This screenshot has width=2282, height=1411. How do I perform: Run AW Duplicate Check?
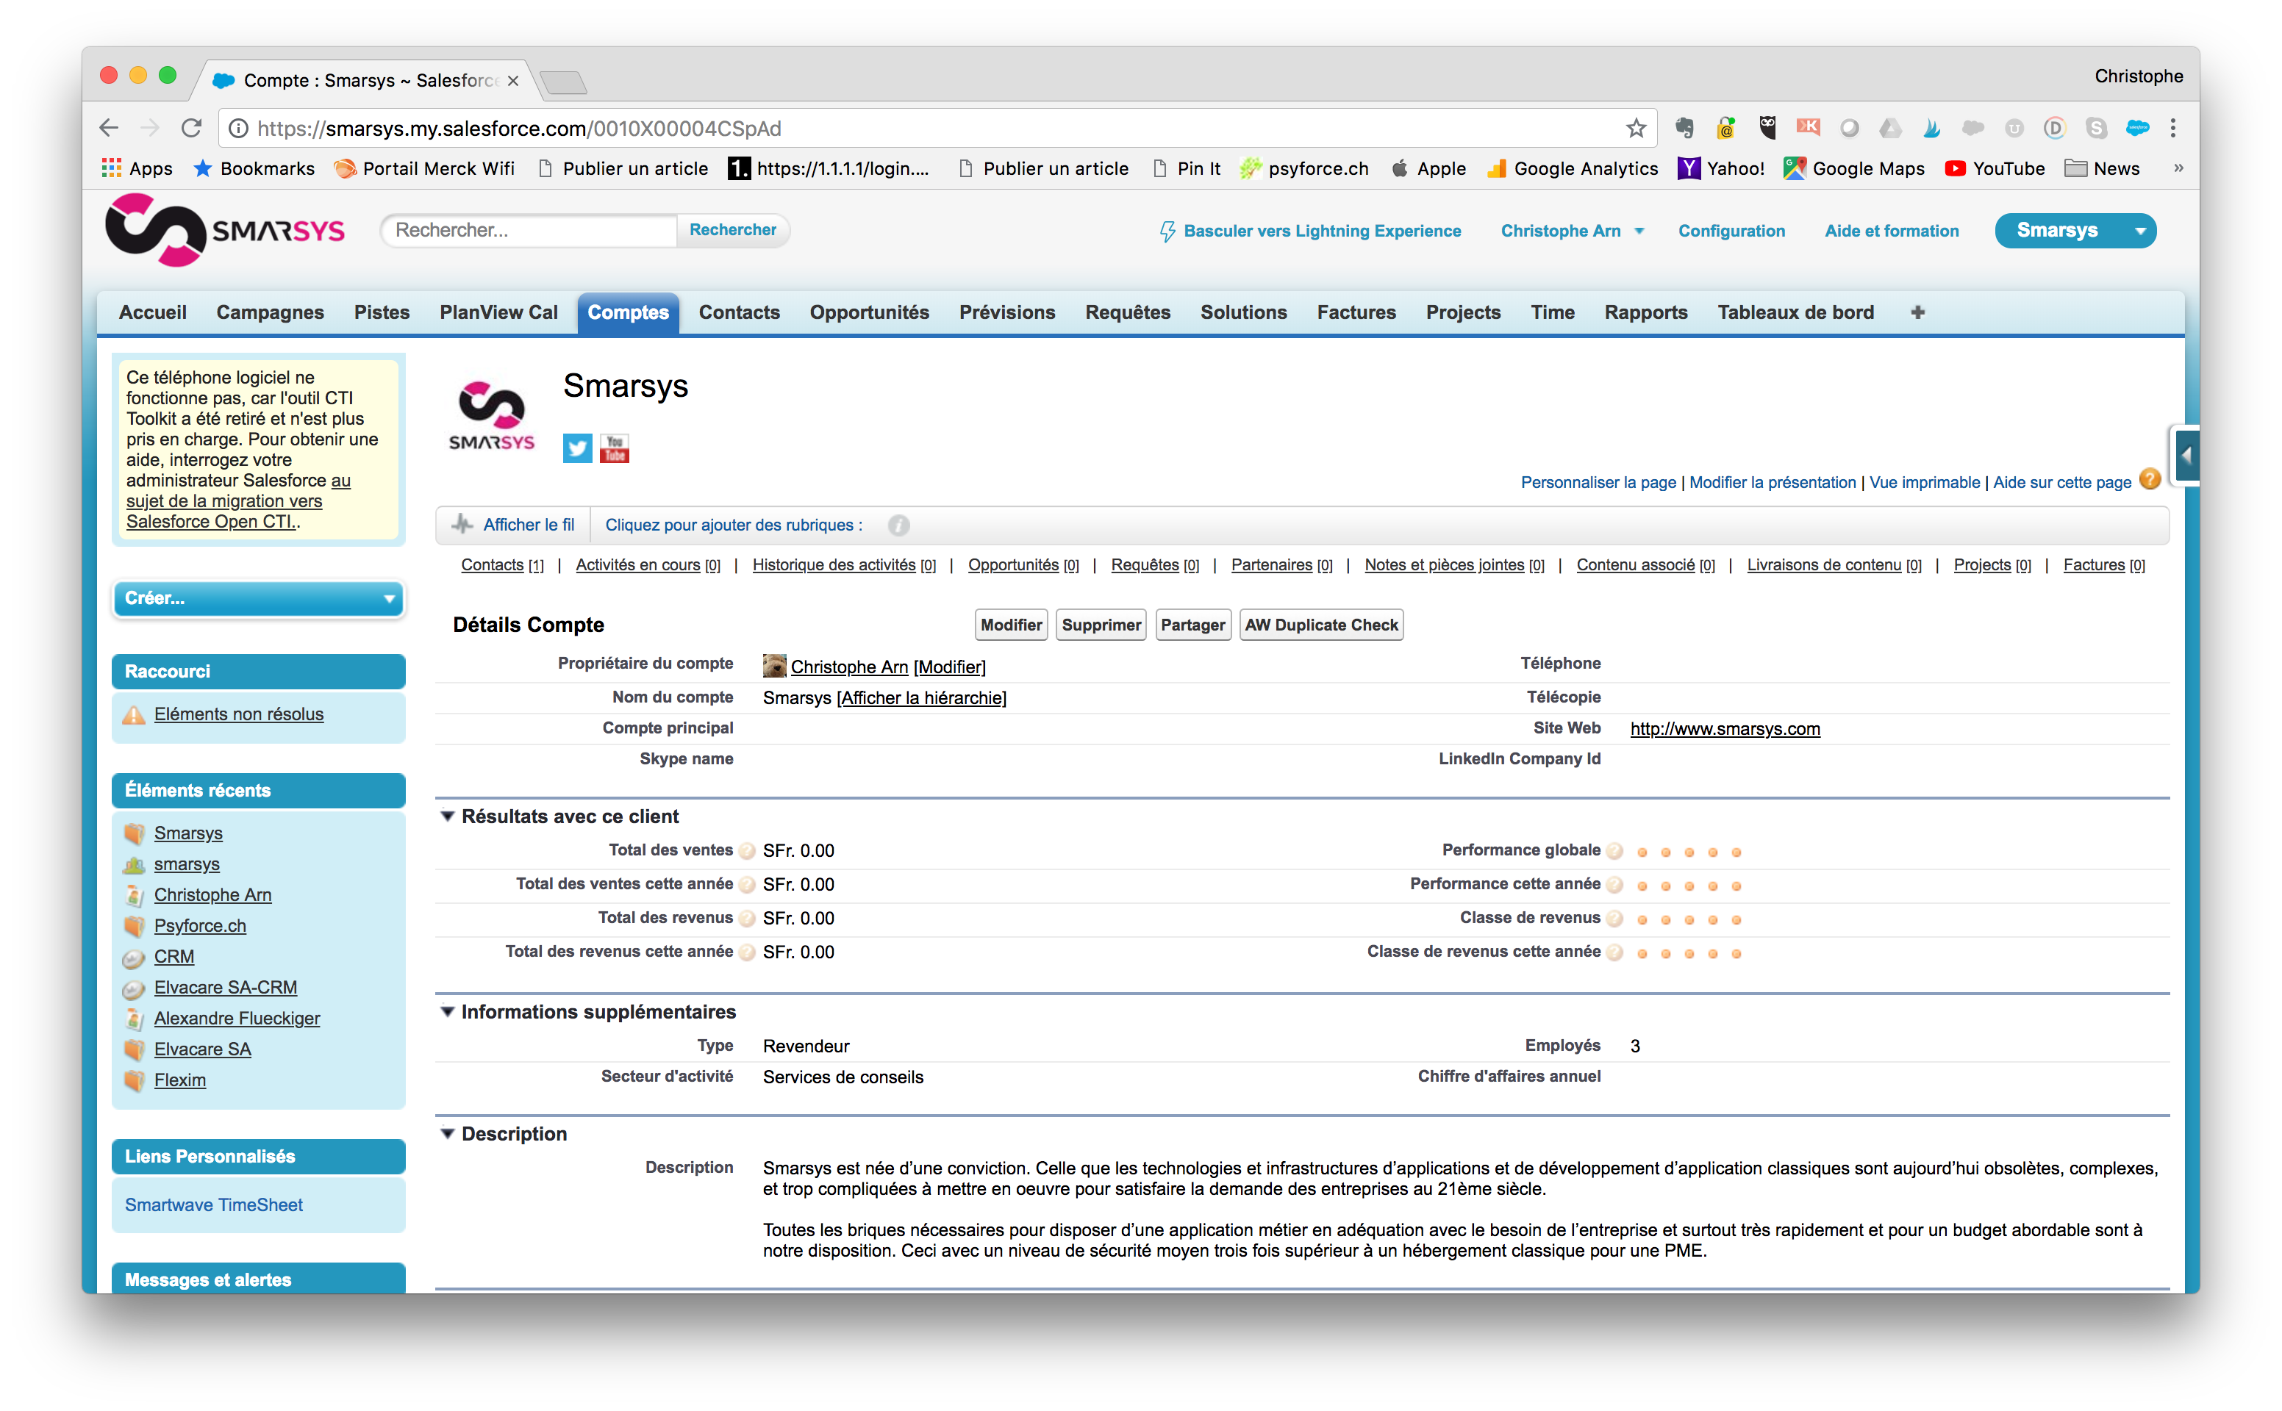[1320, 625]
